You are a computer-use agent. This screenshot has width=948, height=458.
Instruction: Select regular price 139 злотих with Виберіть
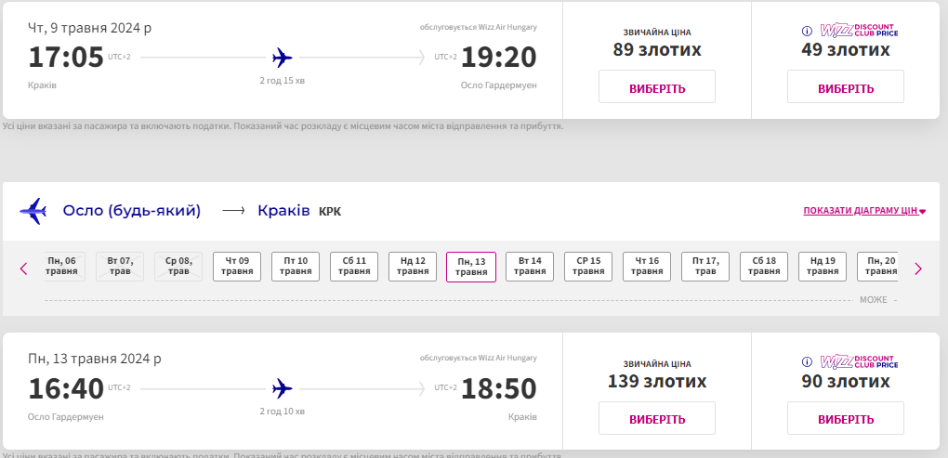click(656, 418)
